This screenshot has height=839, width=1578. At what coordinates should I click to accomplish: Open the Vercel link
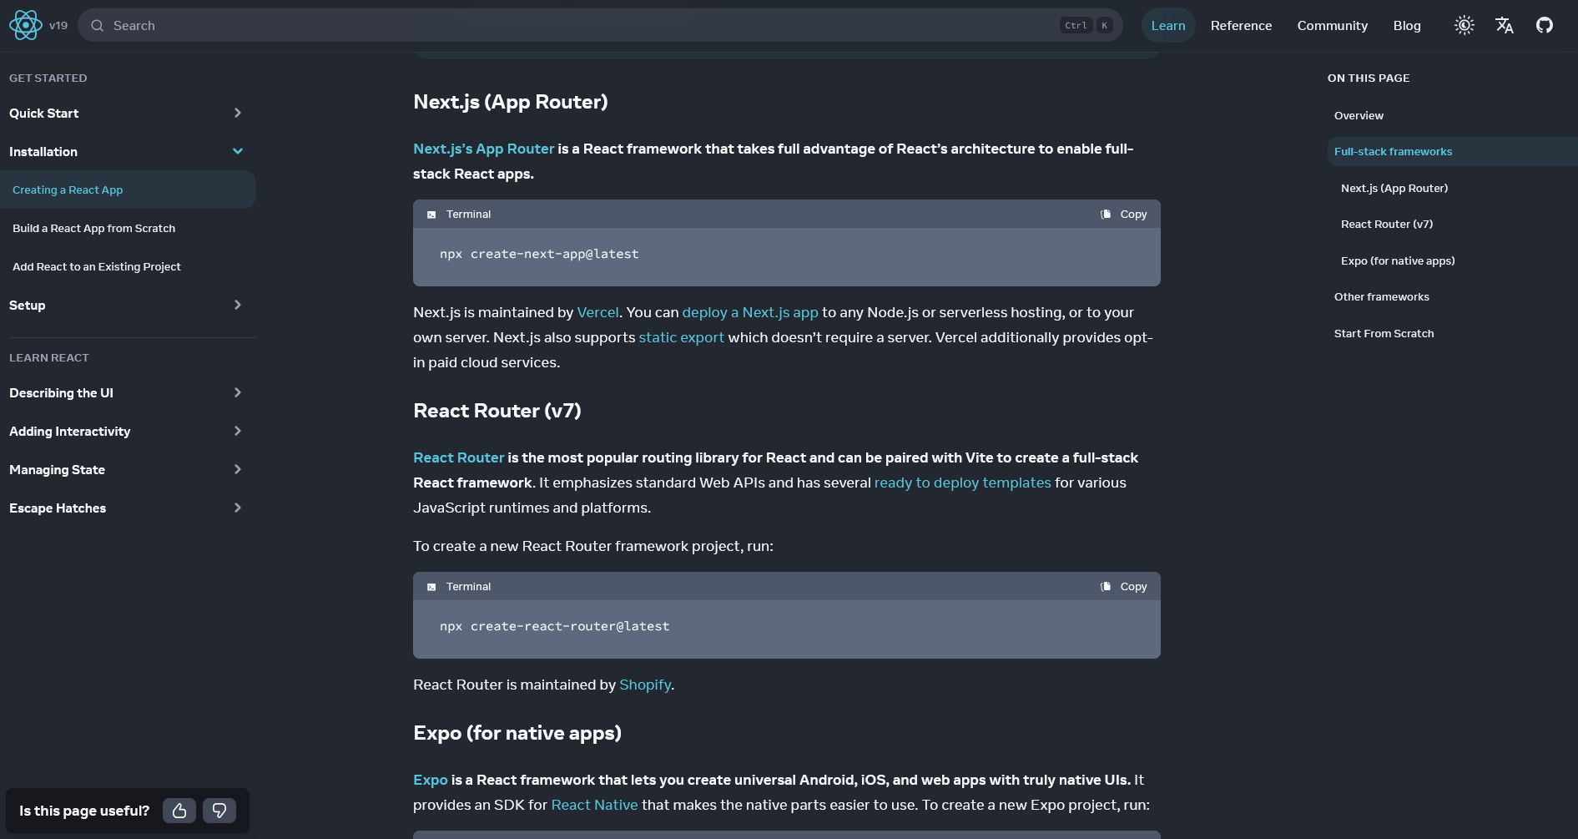597,312
